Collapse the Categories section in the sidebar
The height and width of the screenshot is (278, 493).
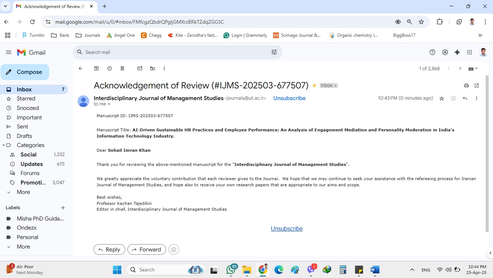4,145
